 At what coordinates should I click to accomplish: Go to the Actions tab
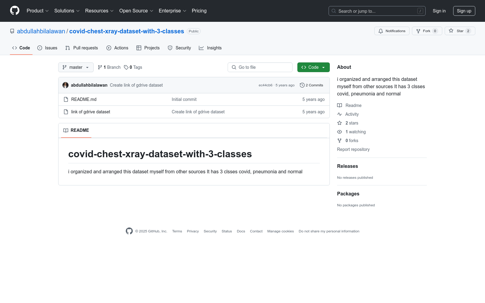pyautogui.click(x=117, y=48)
